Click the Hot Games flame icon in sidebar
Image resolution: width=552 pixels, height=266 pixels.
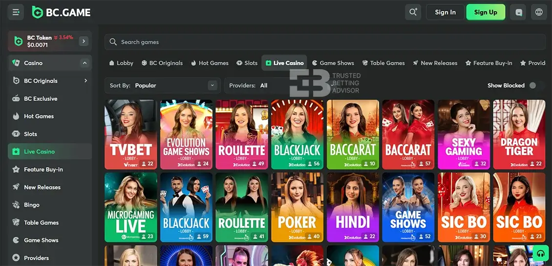pyautogui.click(x=16, y=116)
